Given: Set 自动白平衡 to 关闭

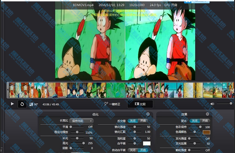Looking at the screenshot, I should pyautogui.click(x=133, y=150).
